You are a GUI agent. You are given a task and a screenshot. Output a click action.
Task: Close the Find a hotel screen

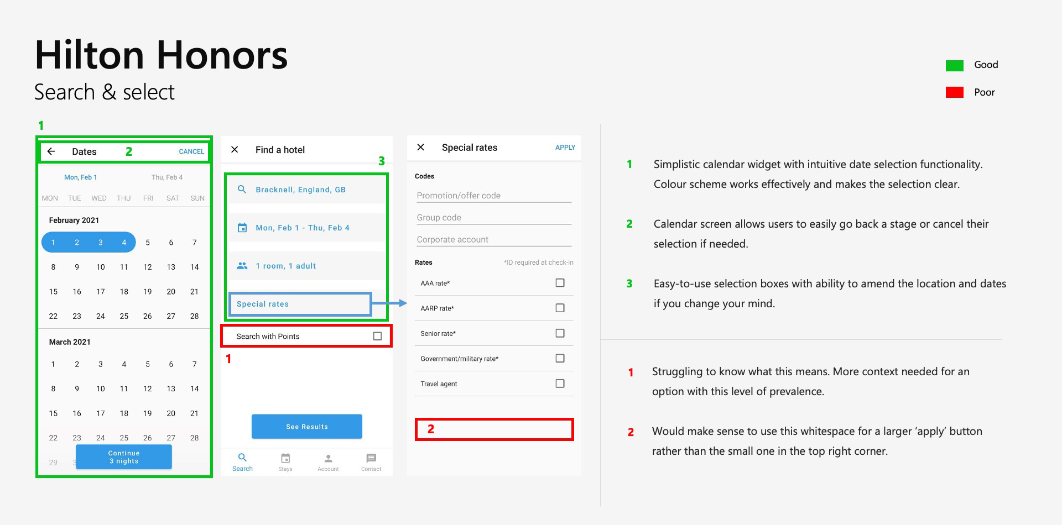click(x=235, y=150)
